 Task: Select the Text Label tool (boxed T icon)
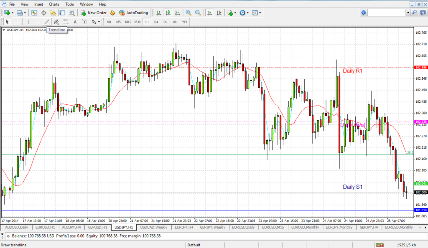[x=84, y=22]
